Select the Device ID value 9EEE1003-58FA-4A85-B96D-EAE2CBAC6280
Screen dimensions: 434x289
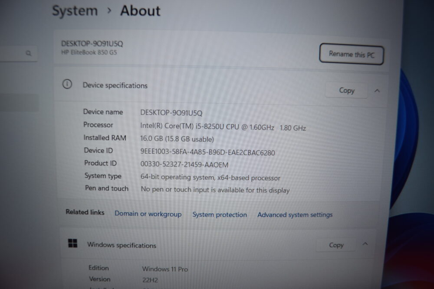[207, 152]
